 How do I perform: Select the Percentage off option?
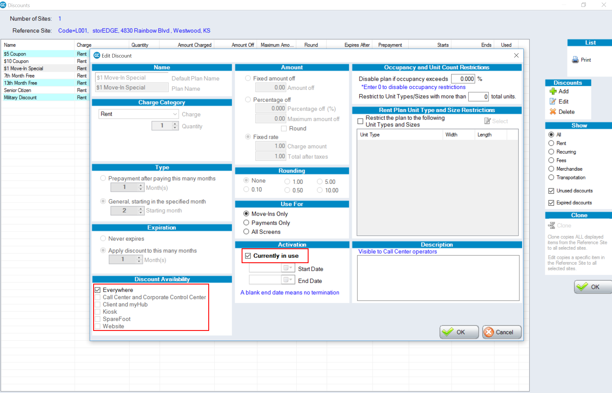pos(248,100)
